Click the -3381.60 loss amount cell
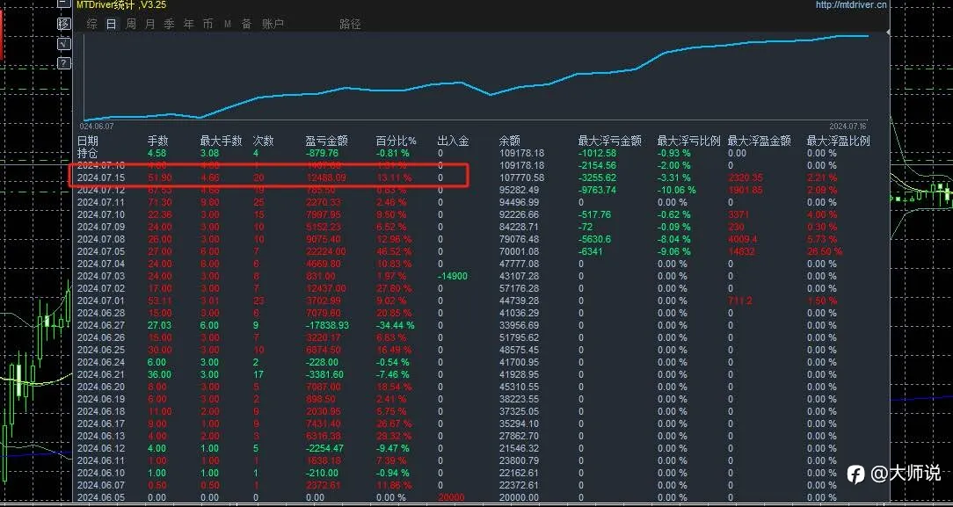Screen dimensions: 953x507 click(325, 374)
